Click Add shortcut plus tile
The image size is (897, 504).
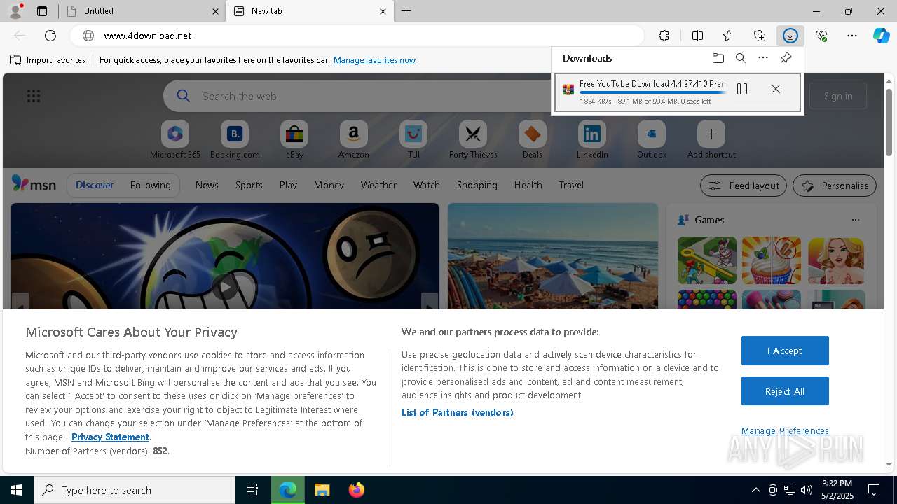[711, 139]
